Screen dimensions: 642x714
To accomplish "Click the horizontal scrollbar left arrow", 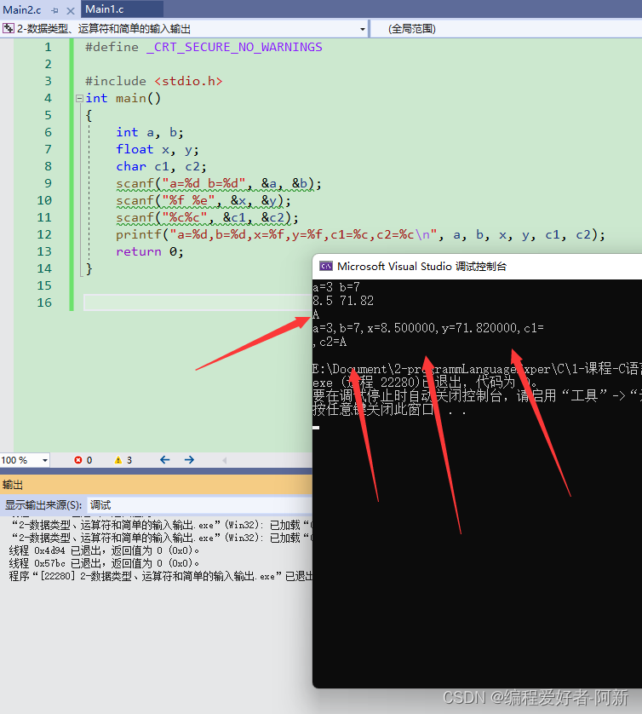I will pyautogui.click(x=224, y=460).
